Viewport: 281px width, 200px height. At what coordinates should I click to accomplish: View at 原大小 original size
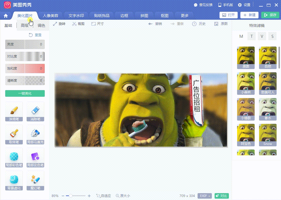pos(123,196)
